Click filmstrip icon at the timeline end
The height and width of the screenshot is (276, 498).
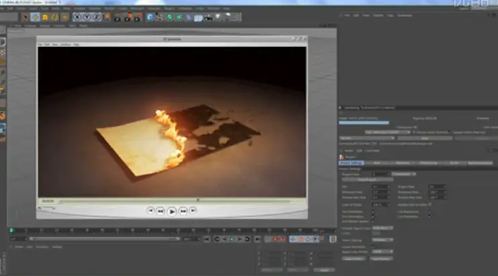(x=333, y=239)
